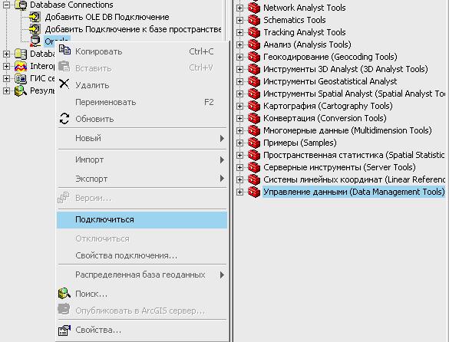Click the Удалить X icon
Screen dimensions: 449x342
64,84
